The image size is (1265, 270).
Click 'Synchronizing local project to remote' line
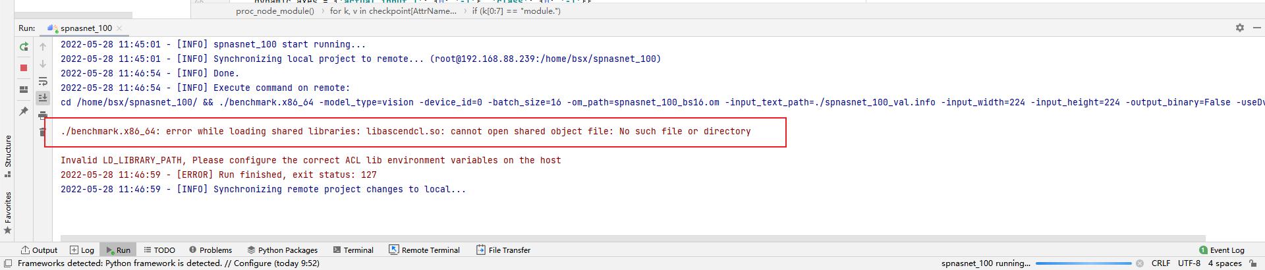click(361, 59)
